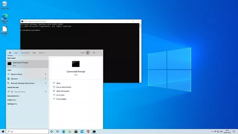Open the Office app from taskbar
Image resolution: width=238 pixels, height=134 pixels.
point(88,131)
